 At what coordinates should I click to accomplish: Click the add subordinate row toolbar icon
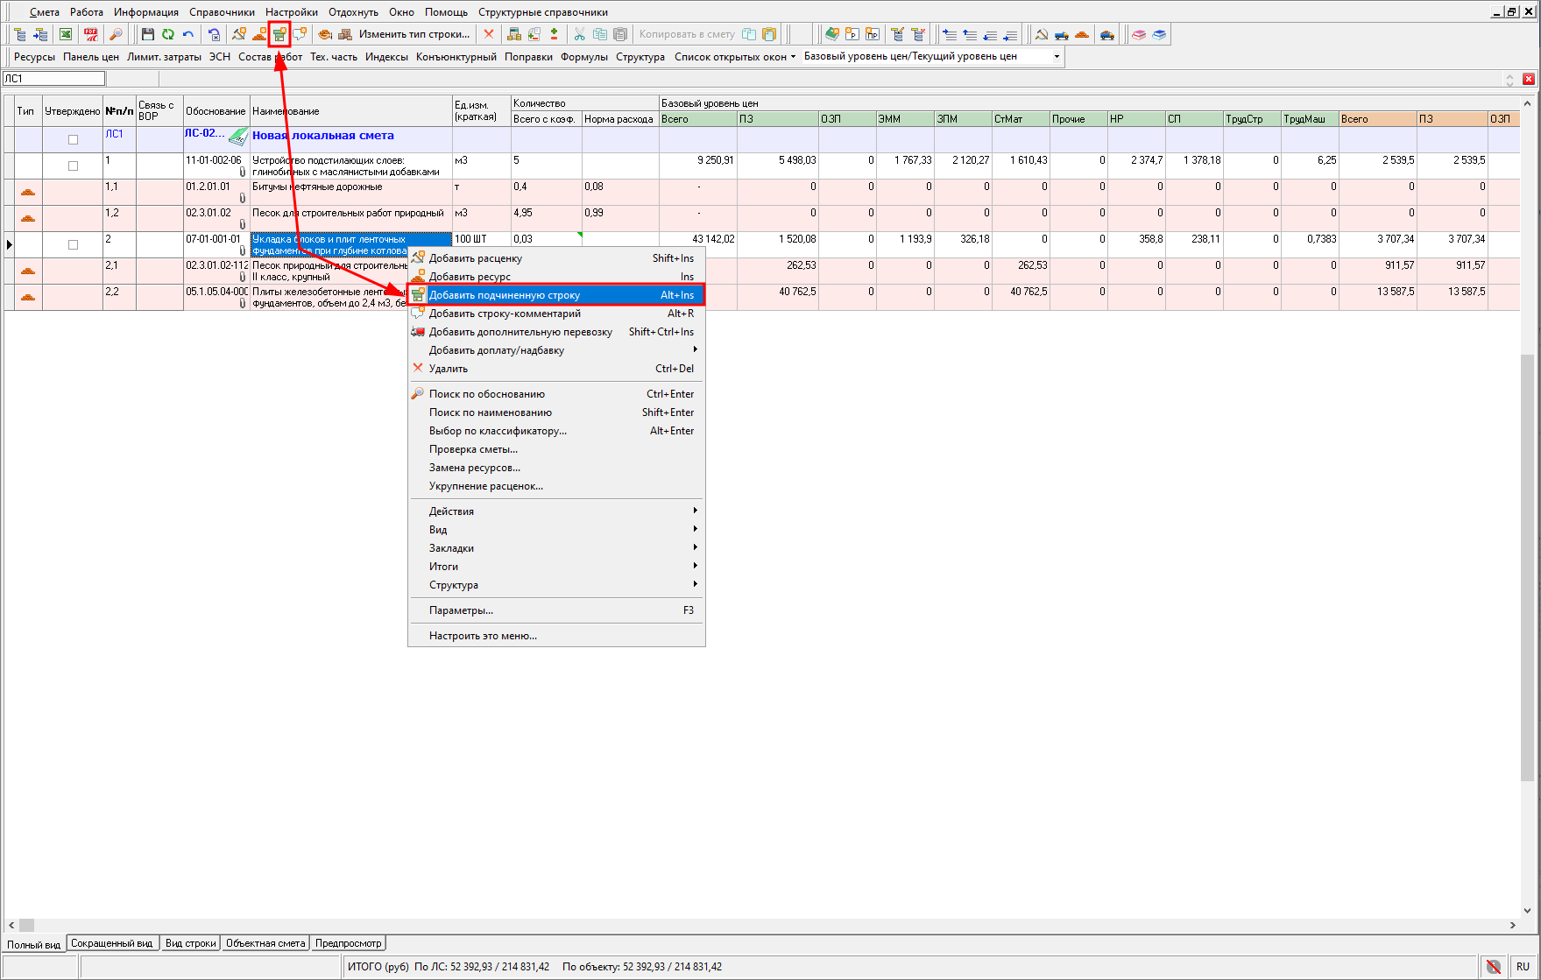click(x=279, y=34)
